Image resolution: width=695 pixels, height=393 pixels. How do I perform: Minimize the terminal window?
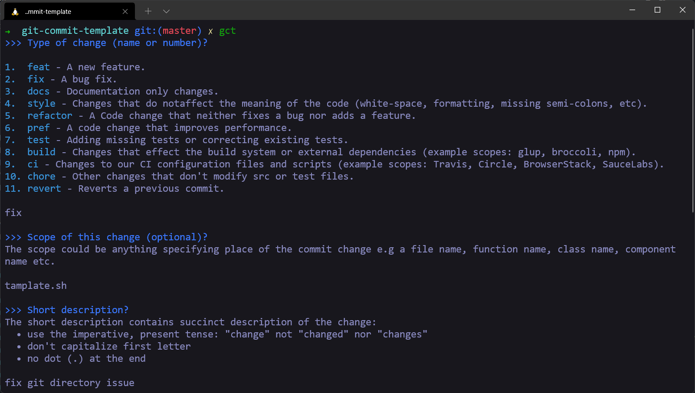click(632, 10)
